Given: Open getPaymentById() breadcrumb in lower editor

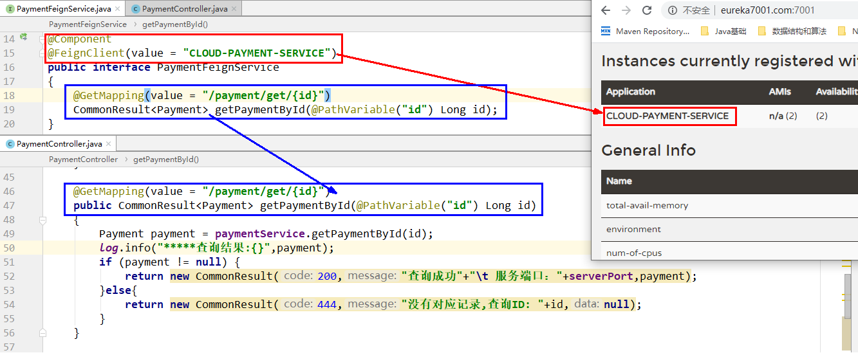Looking at the screenshot, I should [x=166, y=159].
